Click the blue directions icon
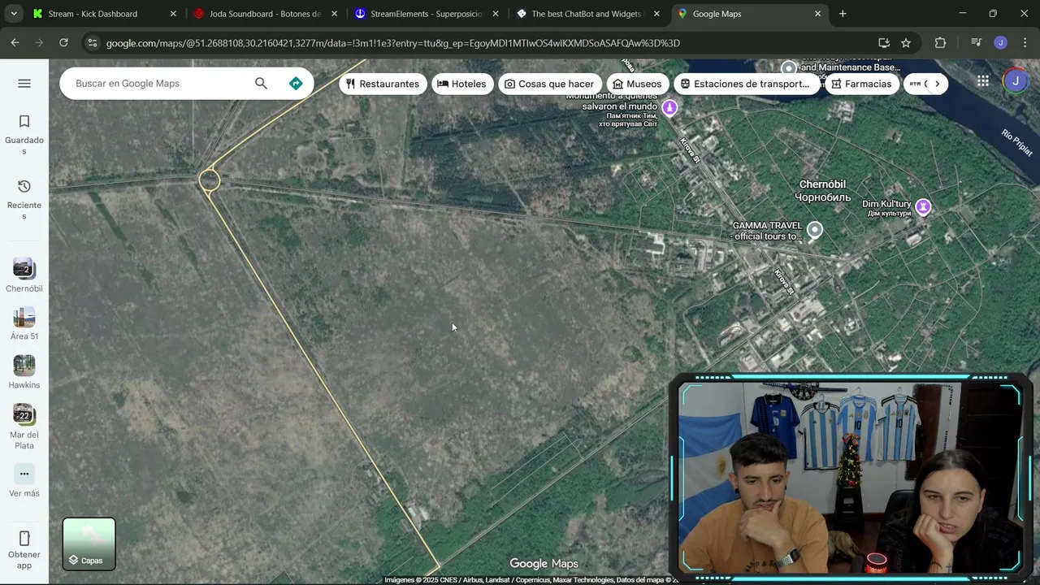 click(x=296, y=84)
